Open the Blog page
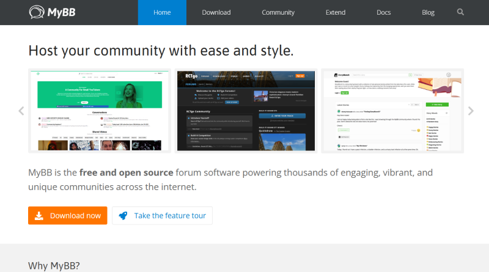489x272 pixels. [x=428, y=12]
